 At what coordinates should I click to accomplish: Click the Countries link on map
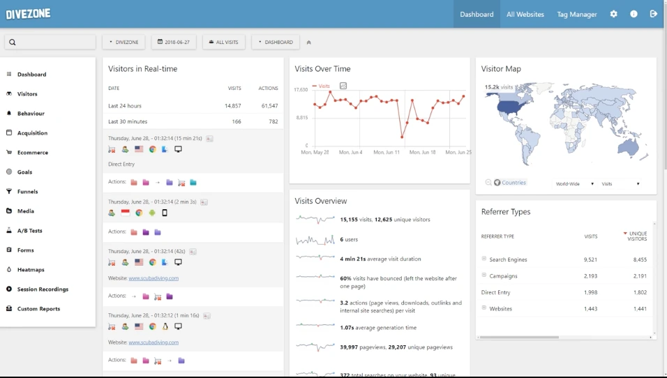coord(514,183)
